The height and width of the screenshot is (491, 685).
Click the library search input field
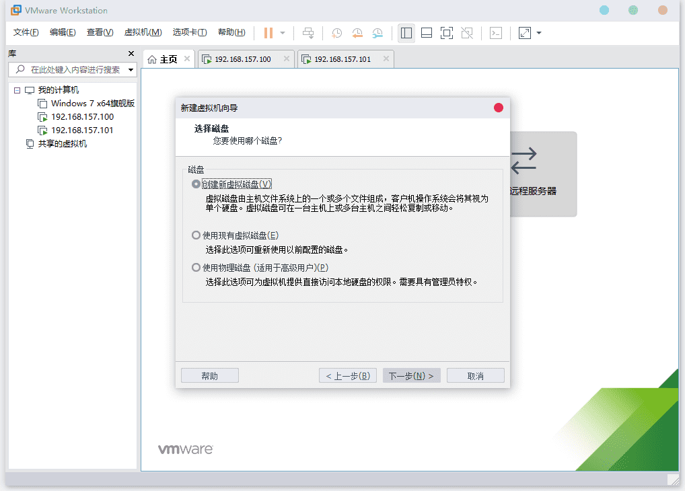pyautogui.click(x=73, y=69)
